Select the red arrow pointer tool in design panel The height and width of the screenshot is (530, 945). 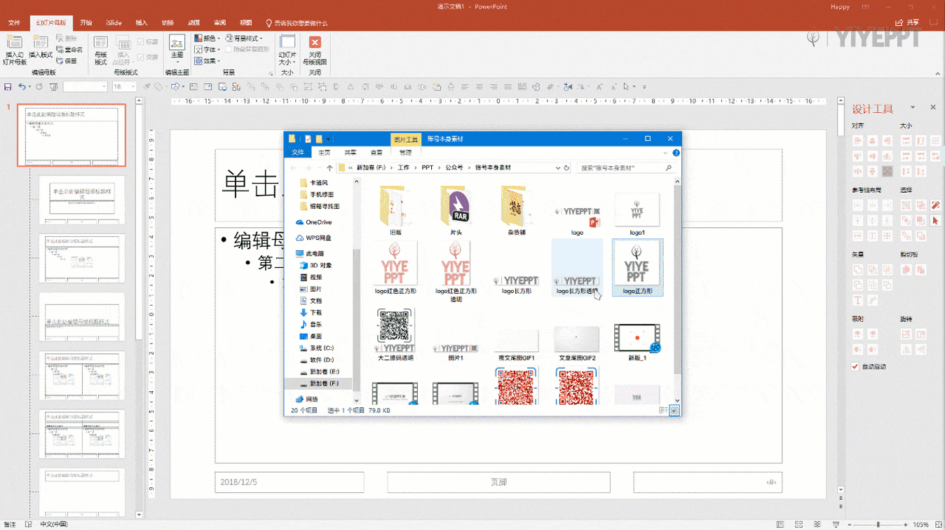935,220
